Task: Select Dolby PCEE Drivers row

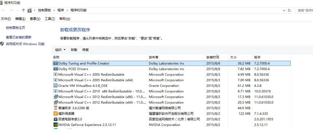Action: point(172,69)
